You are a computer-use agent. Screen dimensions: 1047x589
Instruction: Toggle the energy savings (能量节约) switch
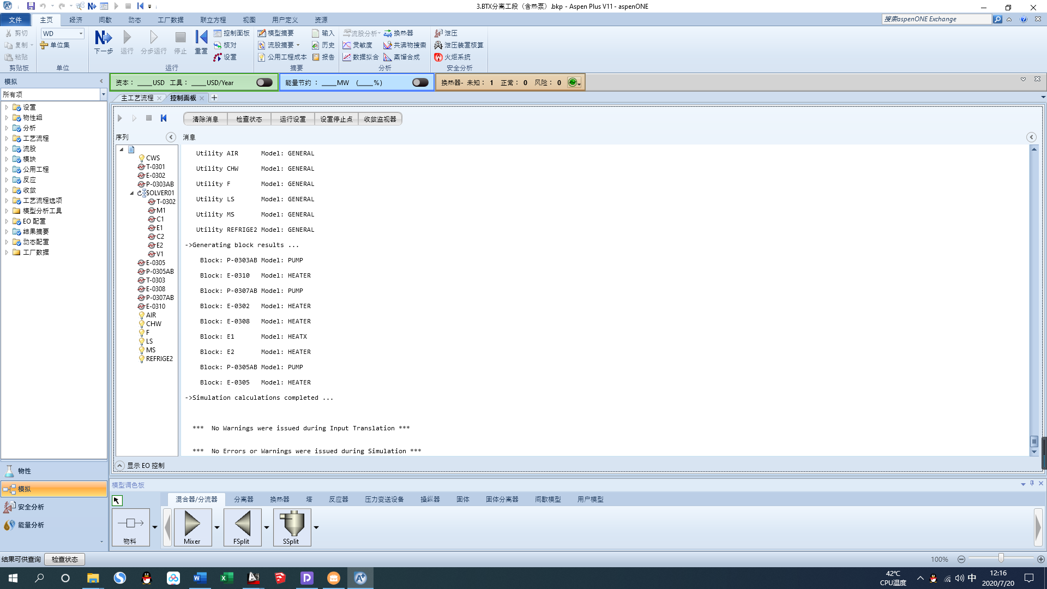[420, 82]
